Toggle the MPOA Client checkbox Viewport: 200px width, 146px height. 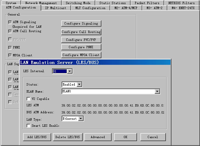10,55
